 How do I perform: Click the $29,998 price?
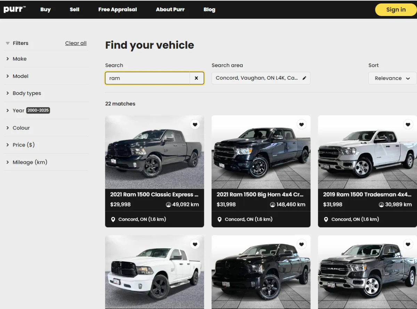[x=120, y=205]
